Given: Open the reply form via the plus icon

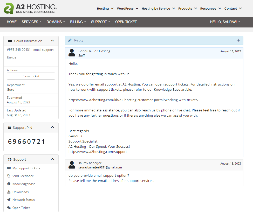Looking at the screenshot, I should (x=239, y=40).
